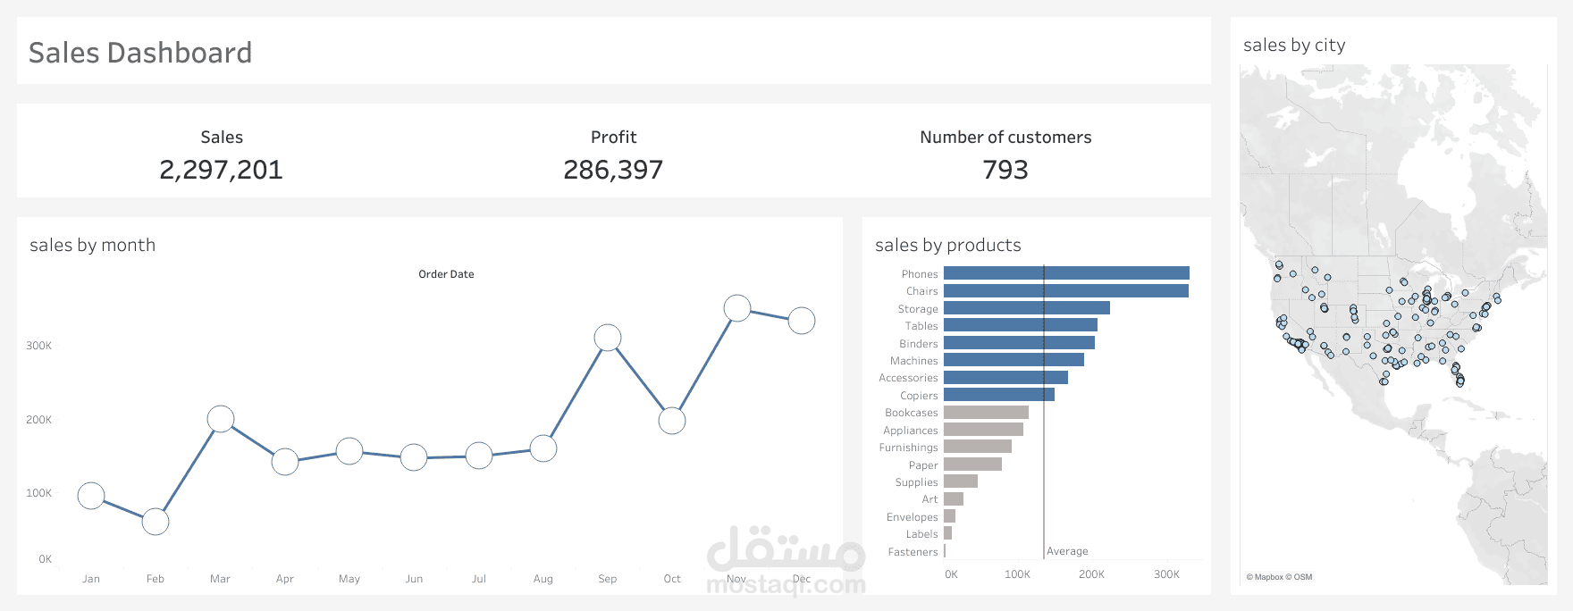Click the December data point circle
Viewport: 1573px width, 611px height.
[802, 321]
